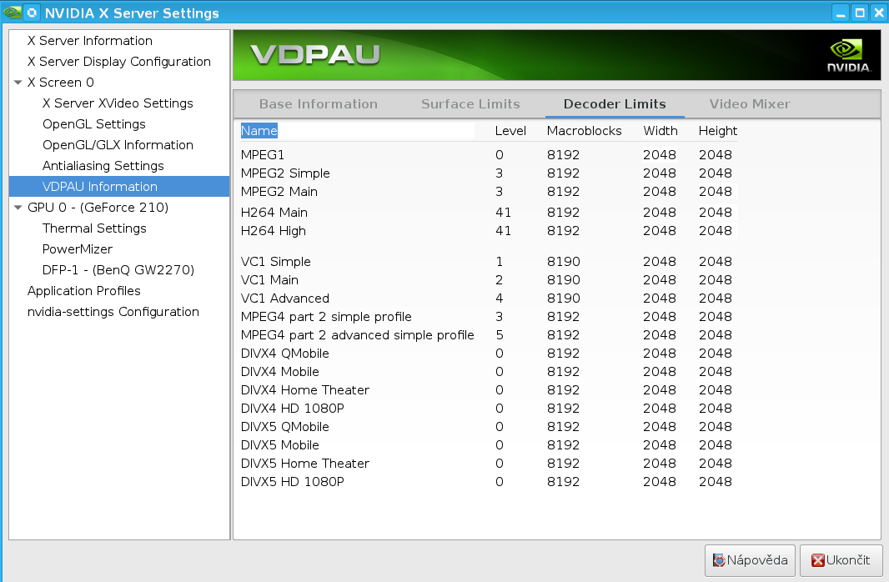This screenshot has height=582, width=889.
Task: Open nvidia-settings Configuration
Action: [113, 312]
